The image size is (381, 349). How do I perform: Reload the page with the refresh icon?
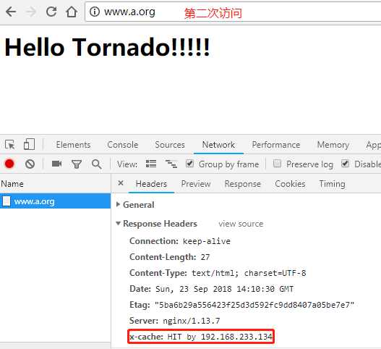(x=51, y=11)
